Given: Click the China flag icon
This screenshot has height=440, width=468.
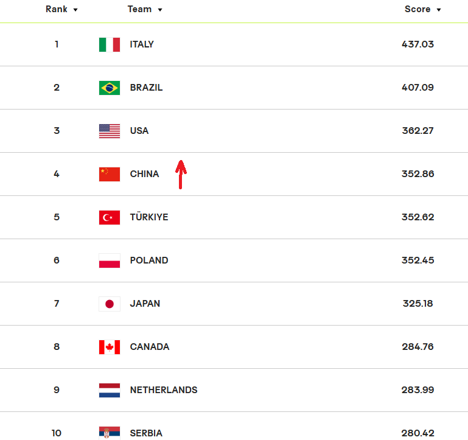Looking at the screenshot, I should (x=110, y=174).
